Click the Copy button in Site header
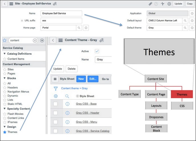This screenshot has height=141, width=196. coord(190,4)
